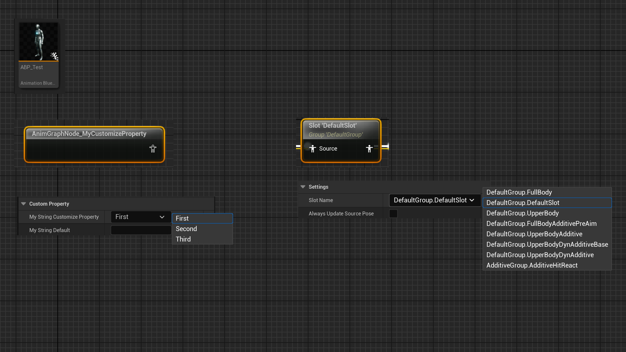Select DefaultGroup.FullBody slot option

point(519,192)
